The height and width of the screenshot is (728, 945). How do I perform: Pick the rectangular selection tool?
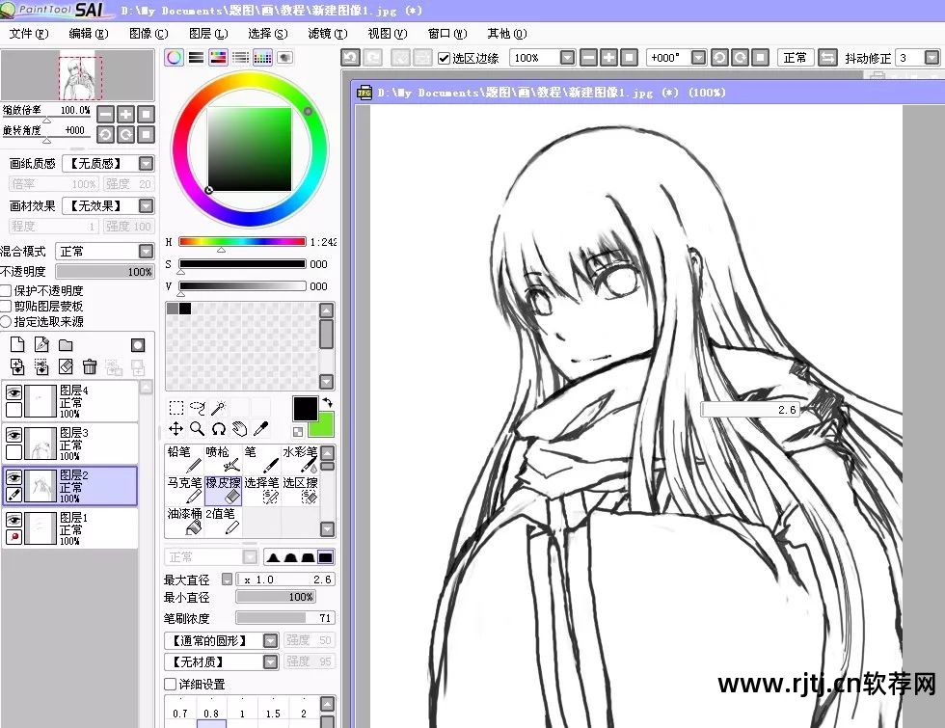[x=175, y=408]
